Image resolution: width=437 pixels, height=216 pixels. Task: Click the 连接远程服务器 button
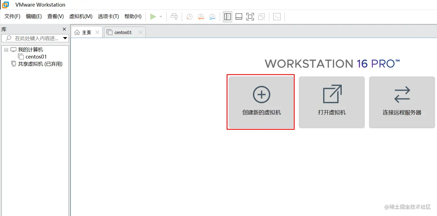[x=402, y=102]
